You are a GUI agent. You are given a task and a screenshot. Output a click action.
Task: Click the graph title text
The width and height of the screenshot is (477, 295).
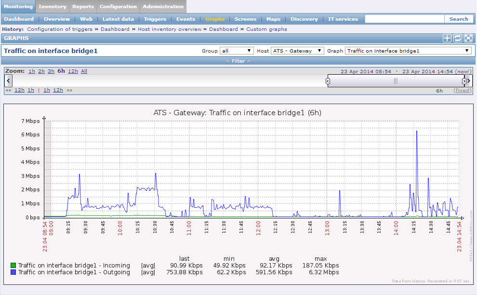click(237, 113)
